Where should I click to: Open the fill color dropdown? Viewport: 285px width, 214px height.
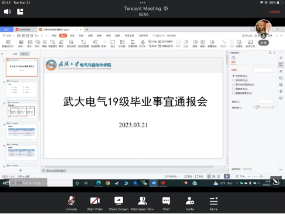(x=266, y=101)
